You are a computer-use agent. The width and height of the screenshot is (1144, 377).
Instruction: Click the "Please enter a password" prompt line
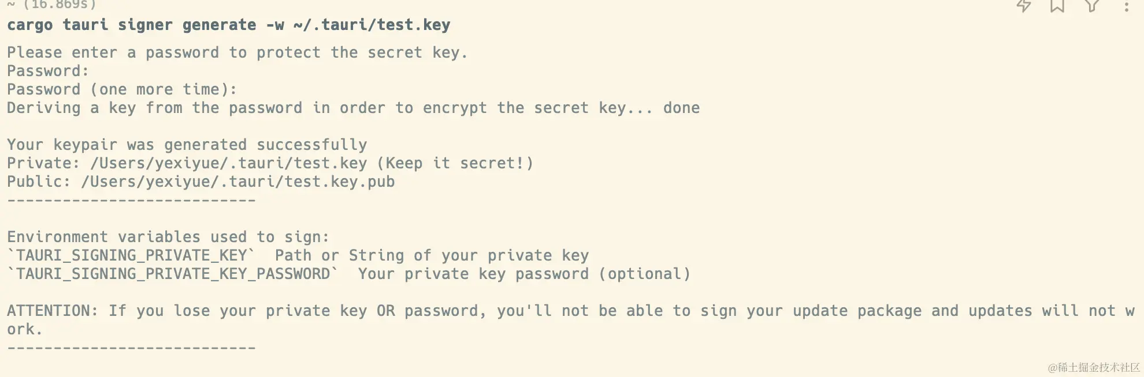point(237,52)
